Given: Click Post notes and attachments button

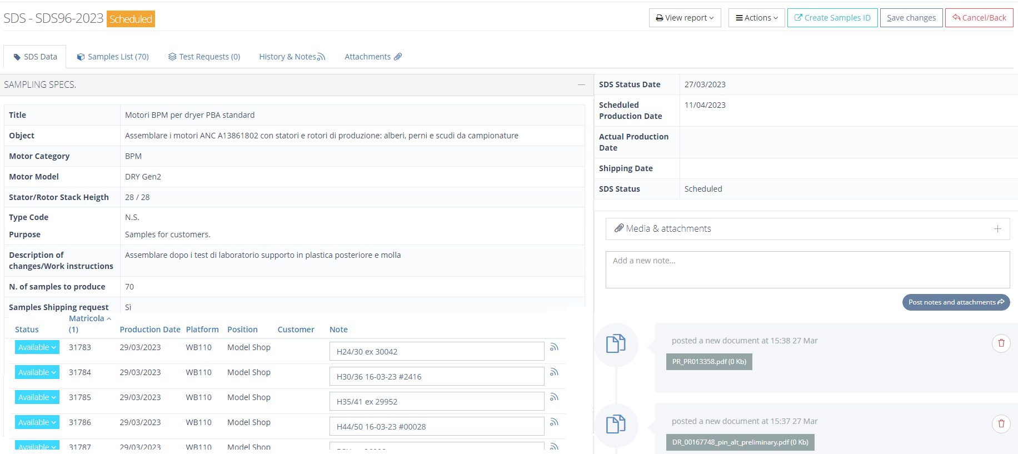Looking at the screenshot, I should [955, 302].
